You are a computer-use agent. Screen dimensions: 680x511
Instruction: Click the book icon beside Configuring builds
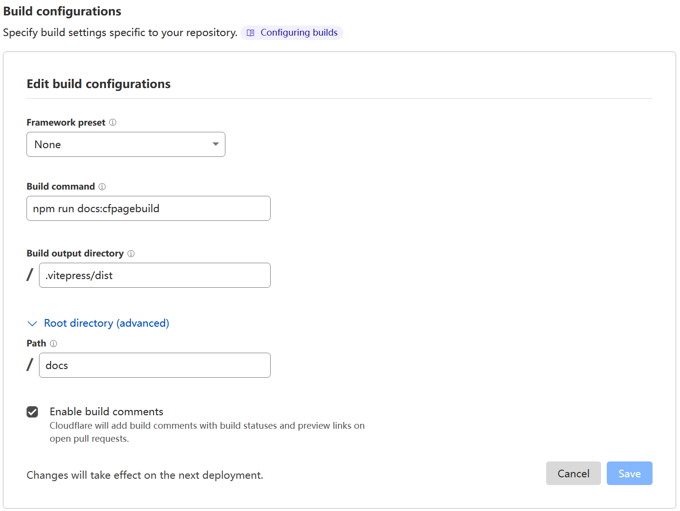tap(250, 33)
